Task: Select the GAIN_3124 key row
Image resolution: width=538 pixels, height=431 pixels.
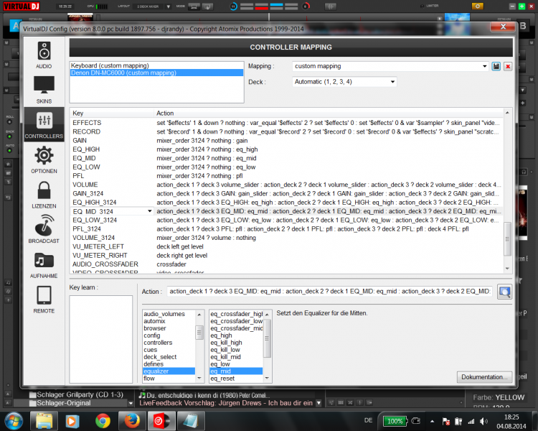Action: (x=287, y=193)
